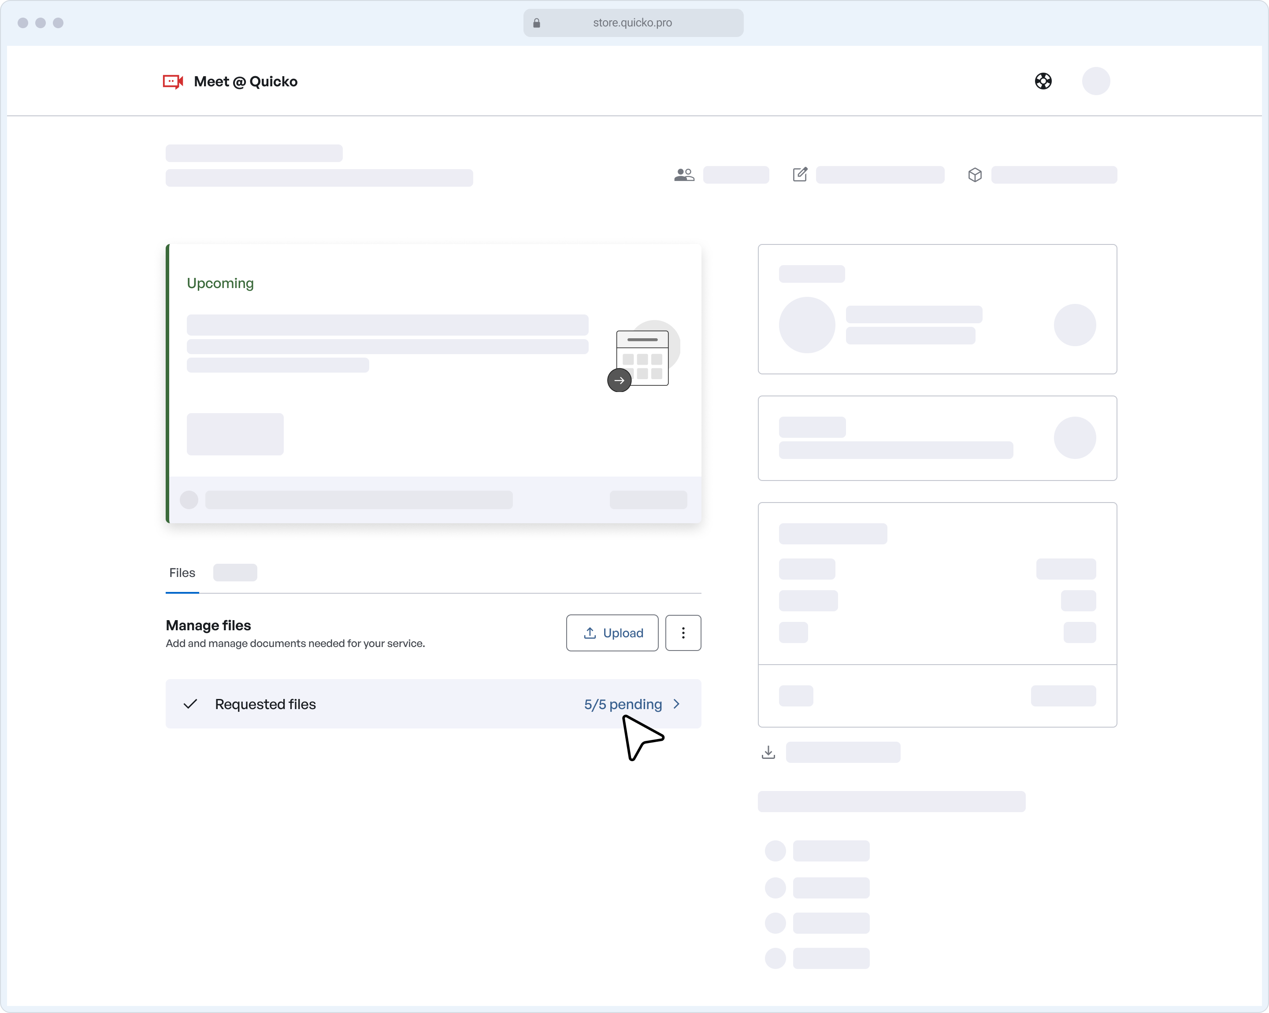This screenshot has width=1269, height=1013.
Task: Click the people group icon
Action: tap(684, 175)
